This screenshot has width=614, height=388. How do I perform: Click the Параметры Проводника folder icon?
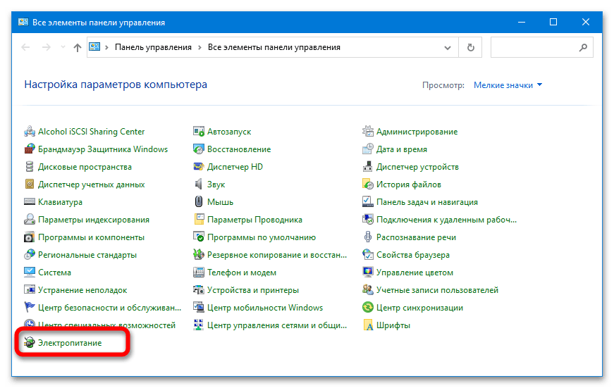coord(199,220)
